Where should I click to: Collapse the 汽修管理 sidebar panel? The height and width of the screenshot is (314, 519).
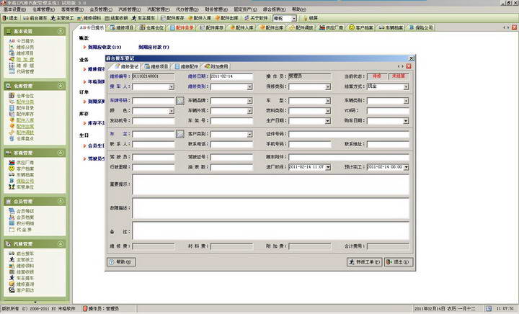point(61,244)
